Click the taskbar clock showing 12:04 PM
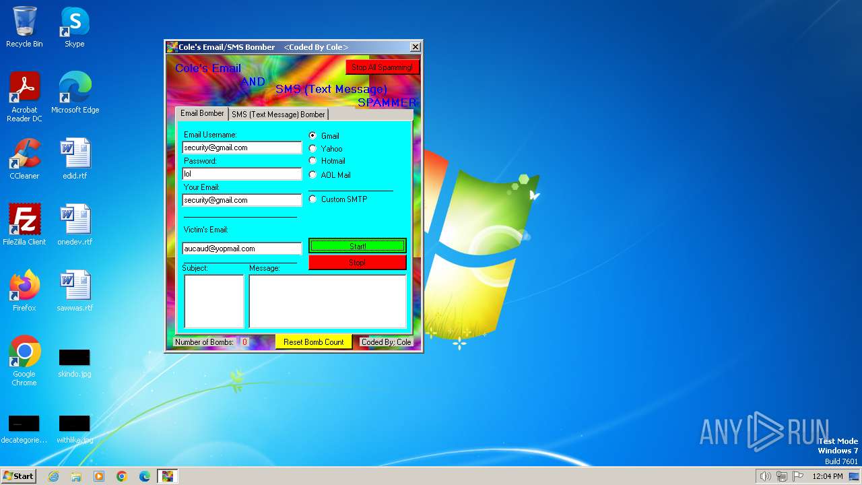Image resolution: width=862 pixels, height=485 pixels. point(827,476)
